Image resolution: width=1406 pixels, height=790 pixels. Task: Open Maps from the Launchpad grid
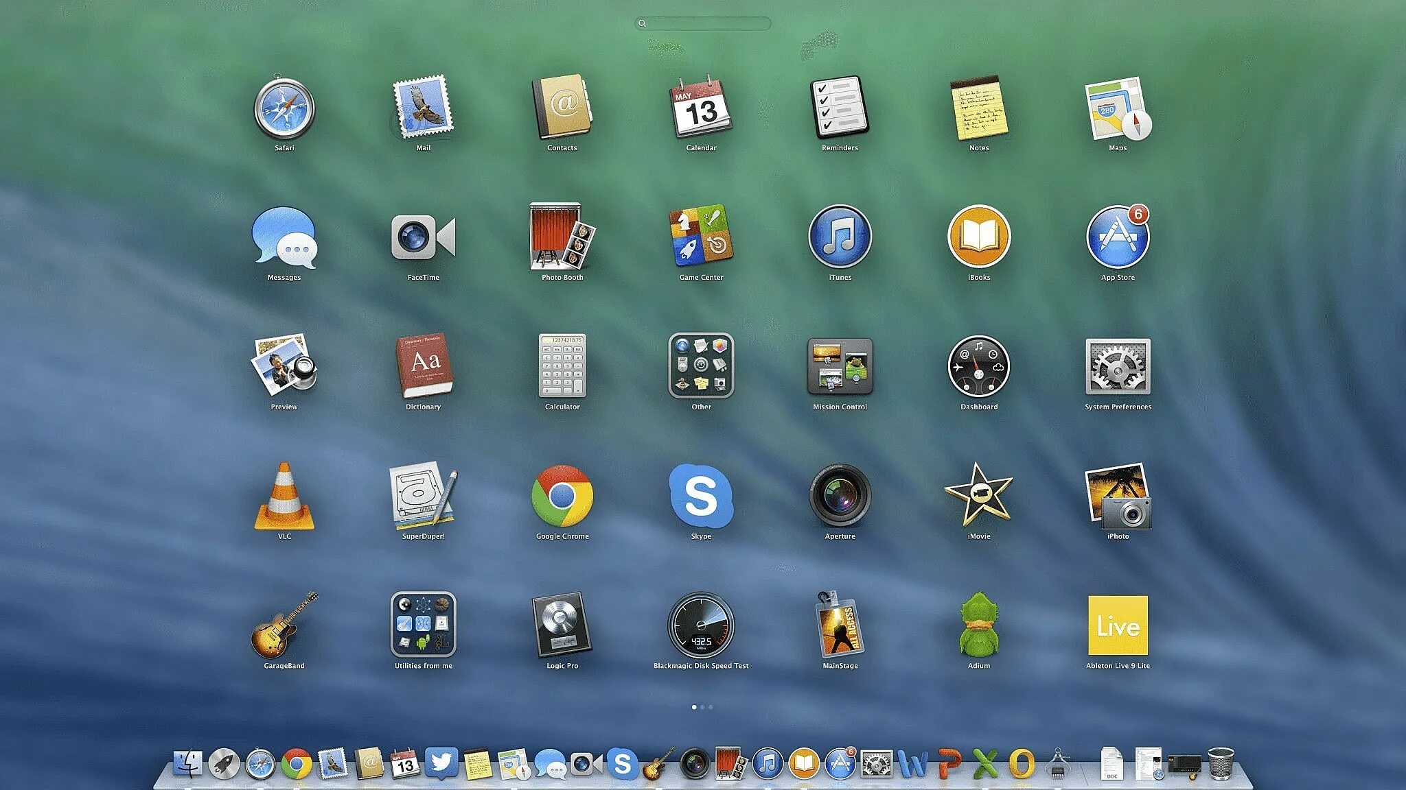tap(1118, 108)
